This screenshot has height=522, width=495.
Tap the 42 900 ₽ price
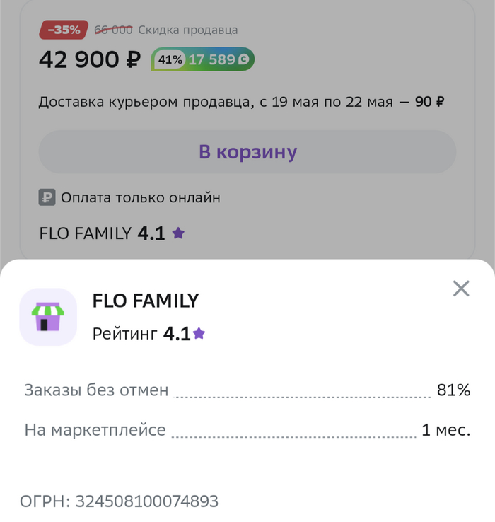tap(90, 59)
